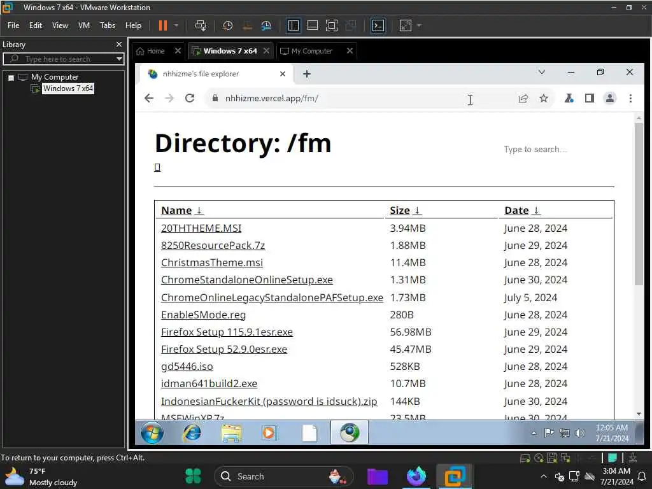Download 20THTHEME.MSI

(201, 229)
